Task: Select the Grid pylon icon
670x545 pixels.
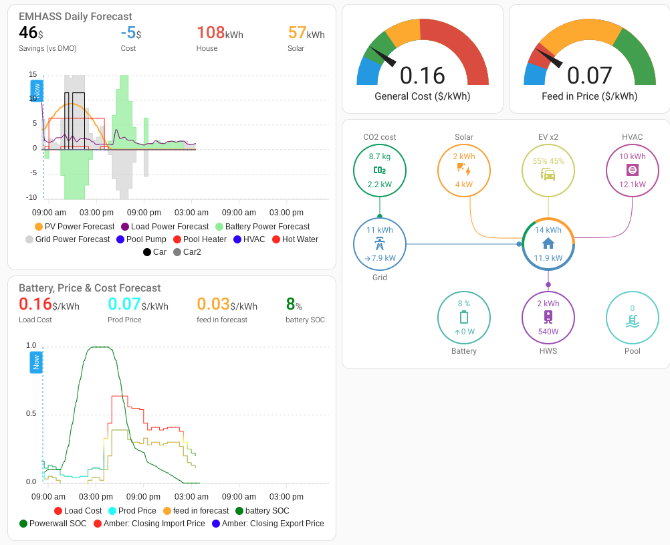Action: (379, 244)
